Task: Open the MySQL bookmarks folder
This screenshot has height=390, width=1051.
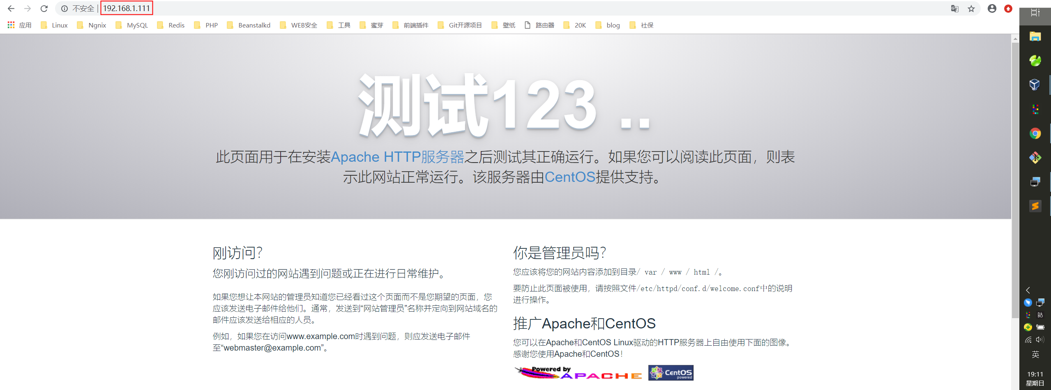Action: click(x=132, y=25)
